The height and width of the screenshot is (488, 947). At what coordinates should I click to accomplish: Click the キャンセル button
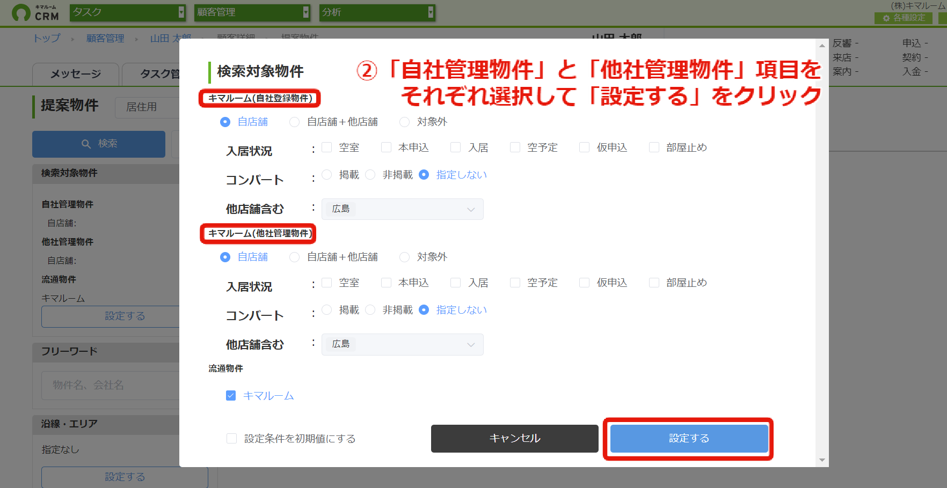point(514,439)
